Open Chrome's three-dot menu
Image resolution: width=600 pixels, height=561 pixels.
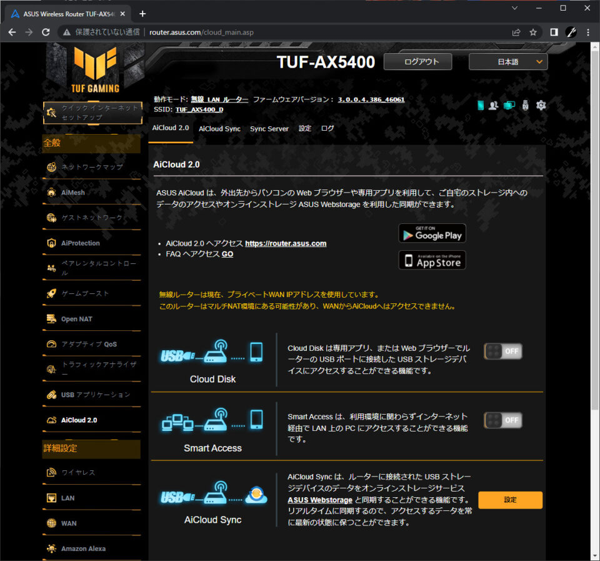point(588,33)
